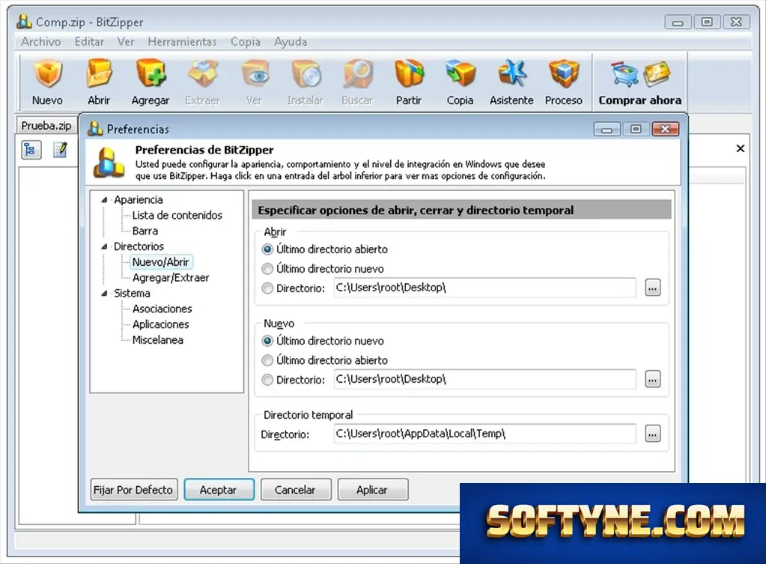Collapse the Sistema tree node
This screenshot has width=766, height=564.
[104, 294]
